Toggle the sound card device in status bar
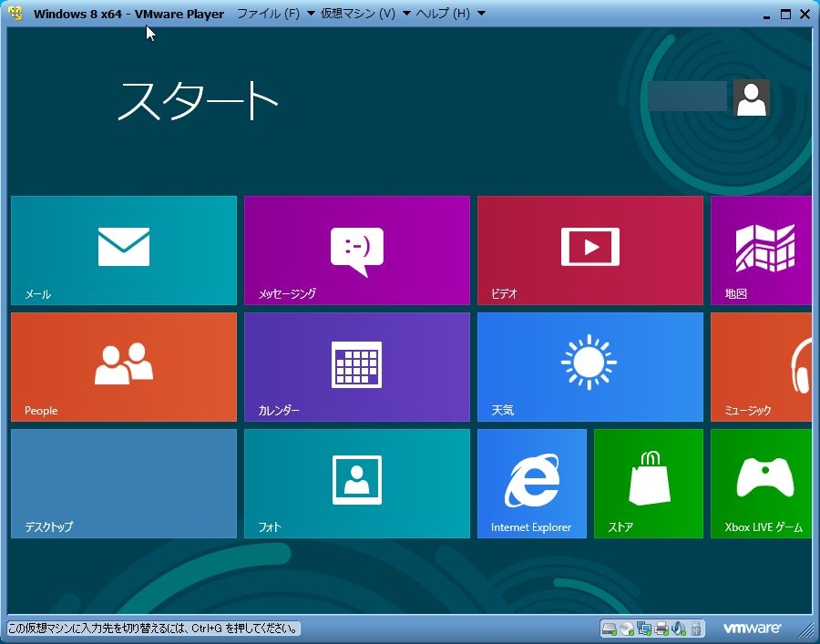The image size is (820, 644). pyautogui.click(x=679, y=629)
